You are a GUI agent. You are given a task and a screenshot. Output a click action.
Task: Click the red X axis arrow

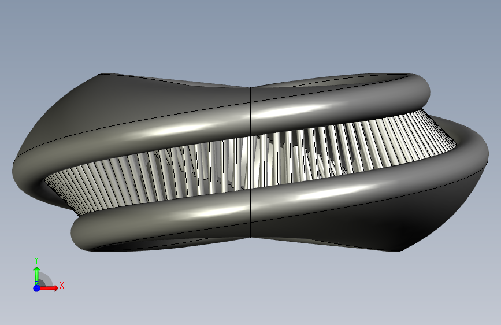49,288
